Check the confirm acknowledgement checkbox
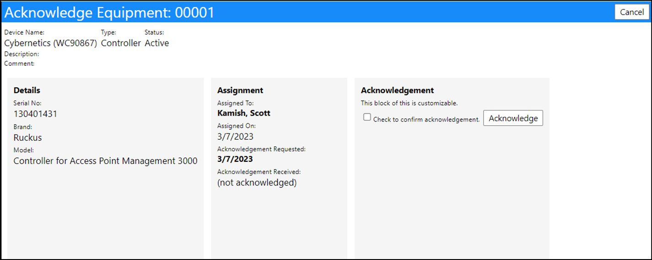The image size is (652, 260). tap(367, 117)
